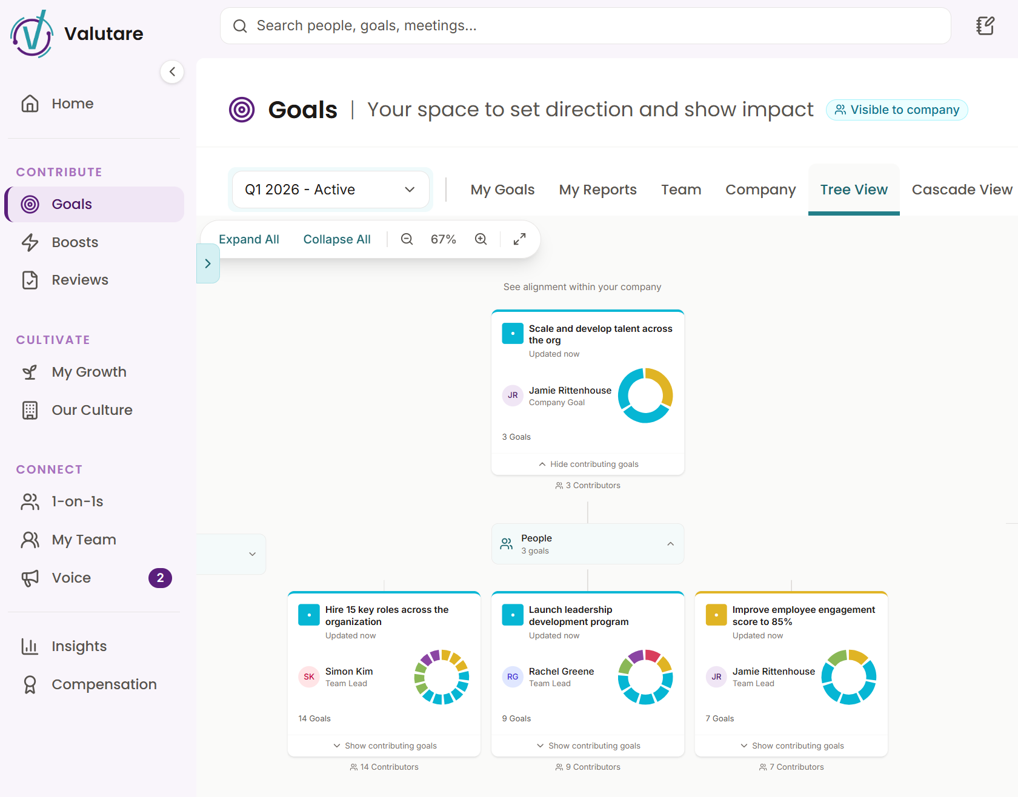
Task: Zoom in the goal tree
Action: pyautogui.click(x=481, y=239)
